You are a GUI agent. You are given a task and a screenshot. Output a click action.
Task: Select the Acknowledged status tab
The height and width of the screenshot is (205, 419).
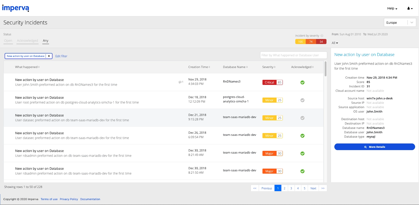pyautogui.click(x=27, y=41)
